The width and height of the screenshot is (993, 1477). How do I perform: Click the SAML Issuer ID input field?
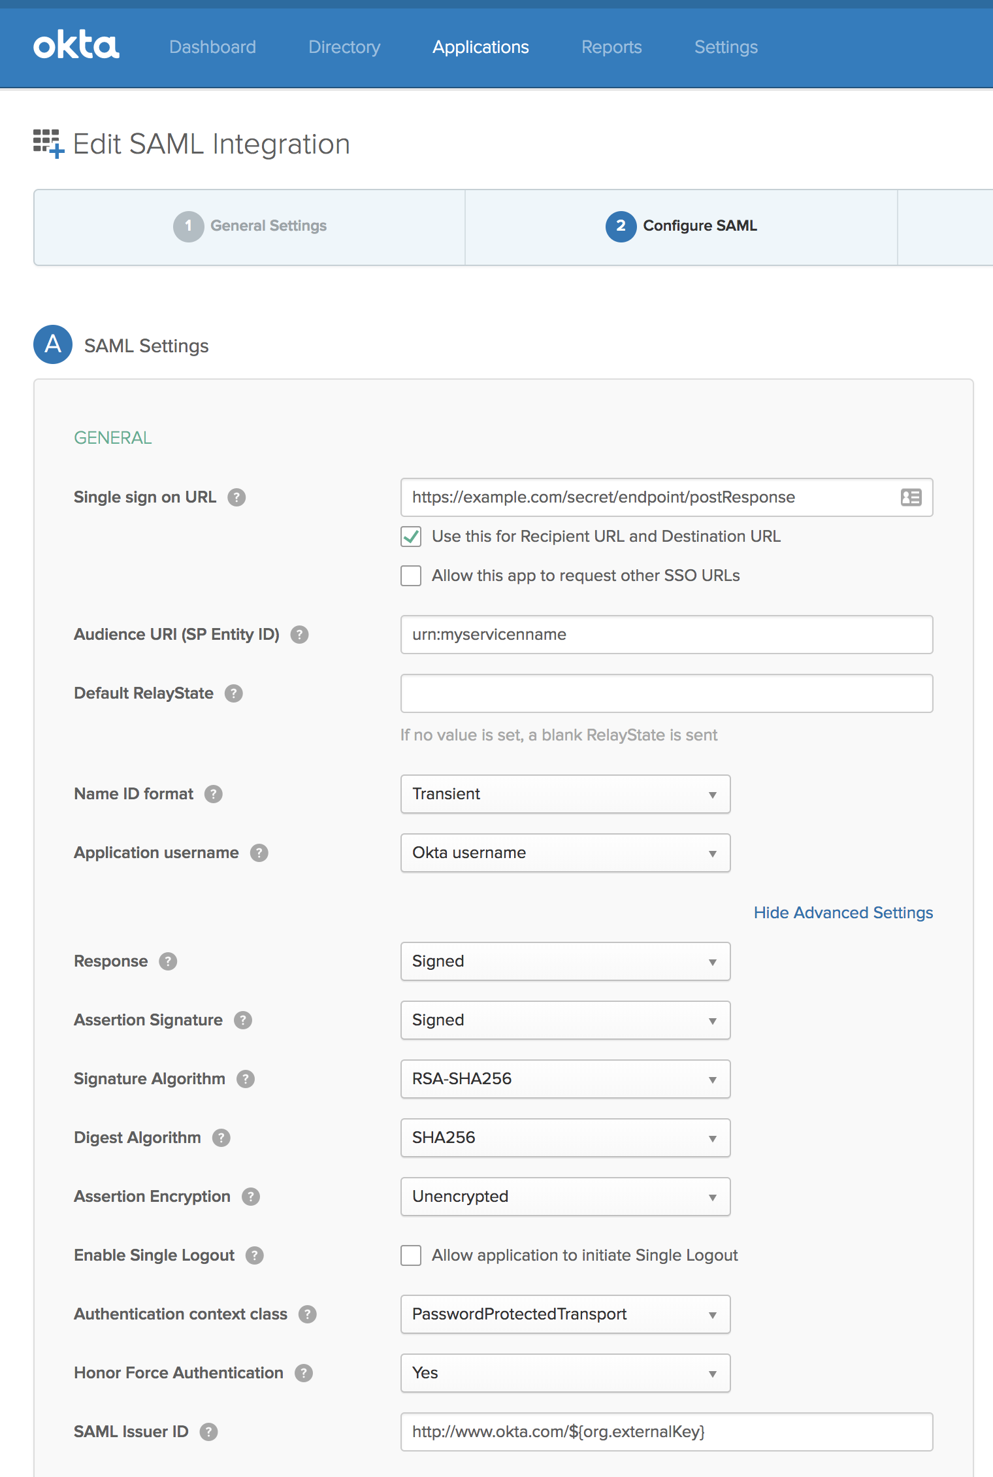point(666,1432)
